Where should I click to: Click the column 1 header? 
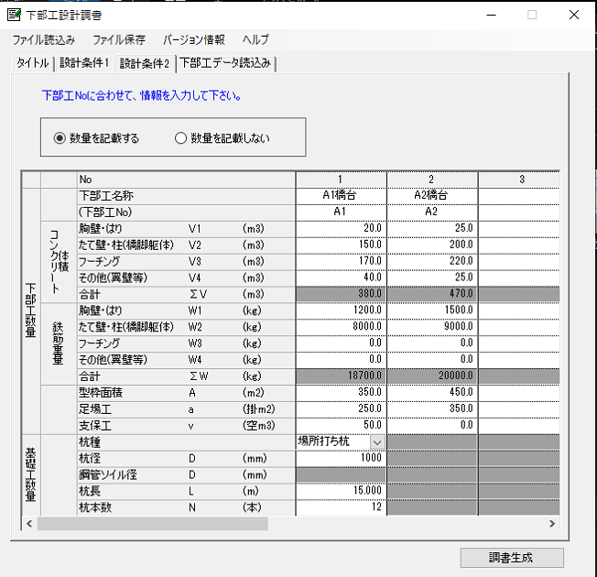342,180
